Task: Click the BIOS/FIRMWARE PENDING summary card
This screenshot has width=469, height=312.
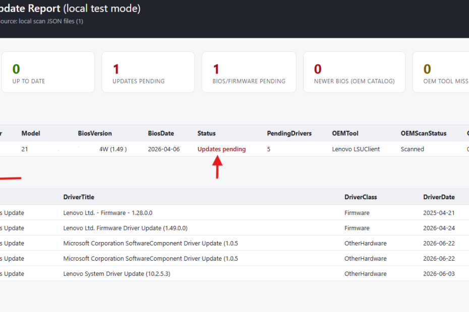Action: (249, 72)
